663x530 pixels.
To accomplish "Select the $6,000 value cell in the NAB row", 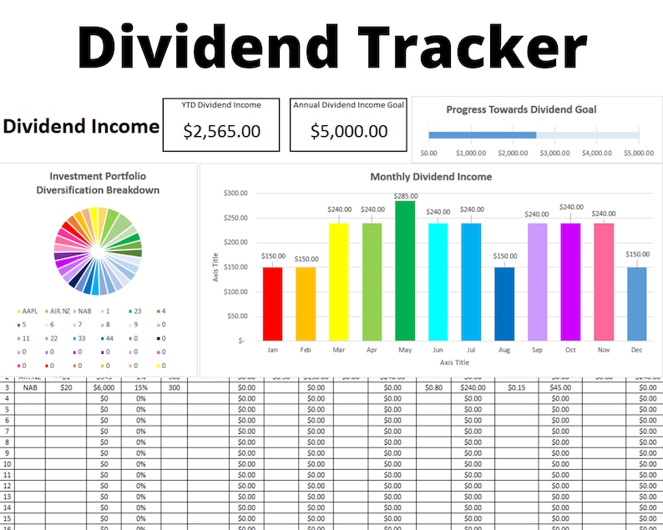I will pyautogui.click(x=104, y=387).
